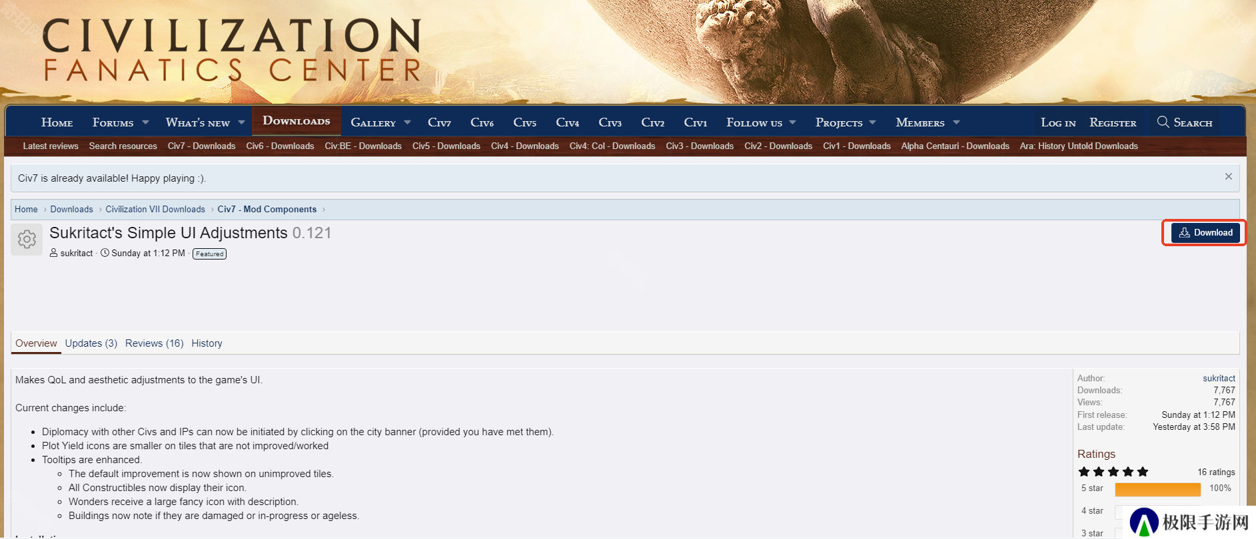Open the Members nav item

[920, 122]
